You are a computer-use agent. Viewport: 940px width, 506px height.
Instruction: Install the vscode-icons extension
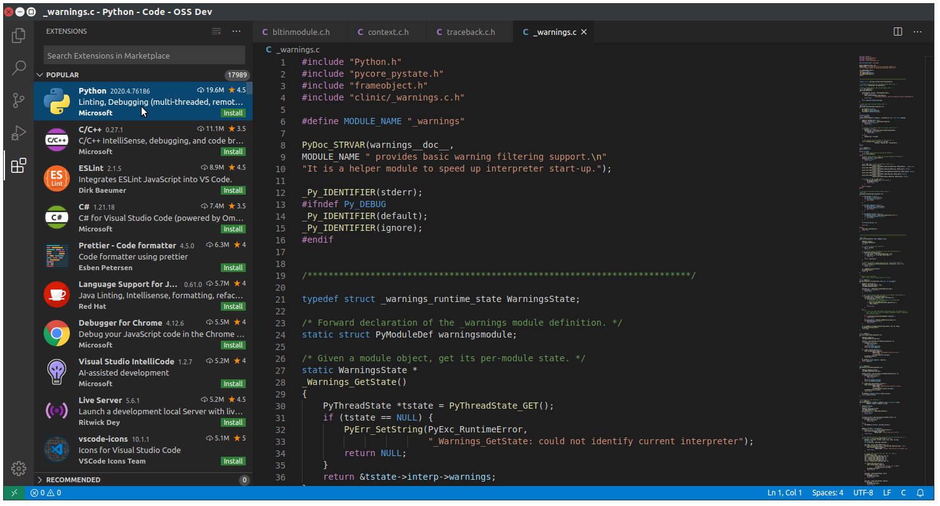[x=233, y=461]
